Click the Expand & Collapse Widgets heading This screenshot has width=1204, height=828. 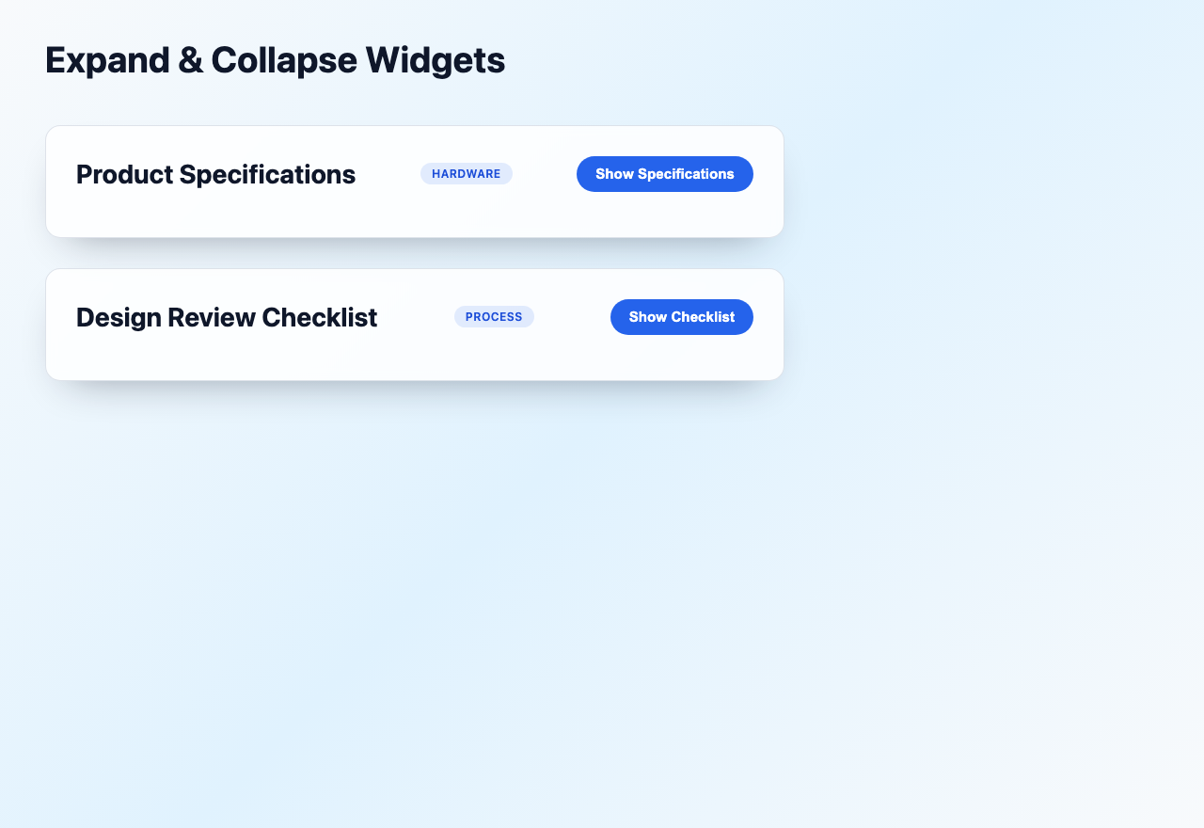(275, 59)
